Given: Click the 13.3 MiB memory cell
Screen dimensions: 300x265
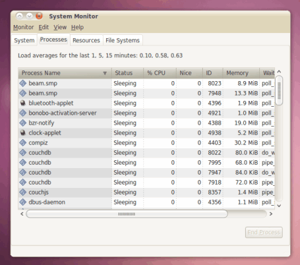Looking at the screenshot, I should pos(246,93).
